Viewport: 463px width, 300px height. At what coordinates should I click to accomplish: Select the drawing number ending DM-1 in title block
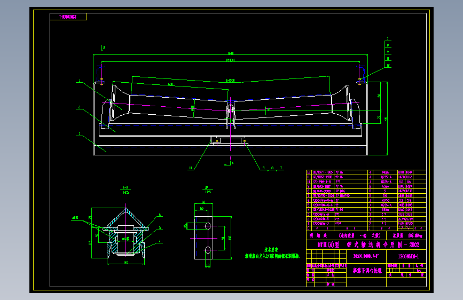[x=408, y=256]
